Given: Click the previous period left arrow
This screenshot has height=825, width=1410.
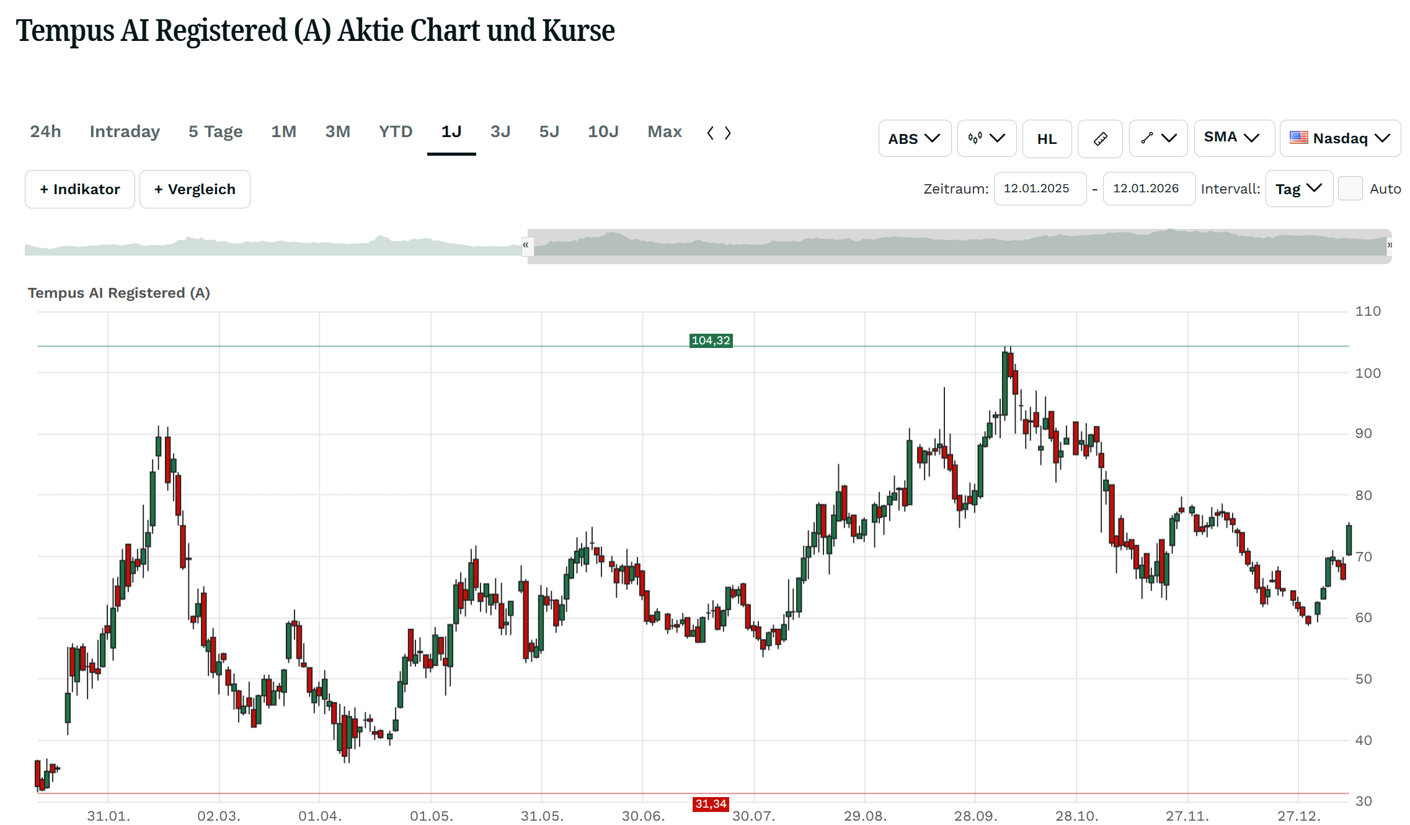Looking at the screenshot, I should point(711,133).
